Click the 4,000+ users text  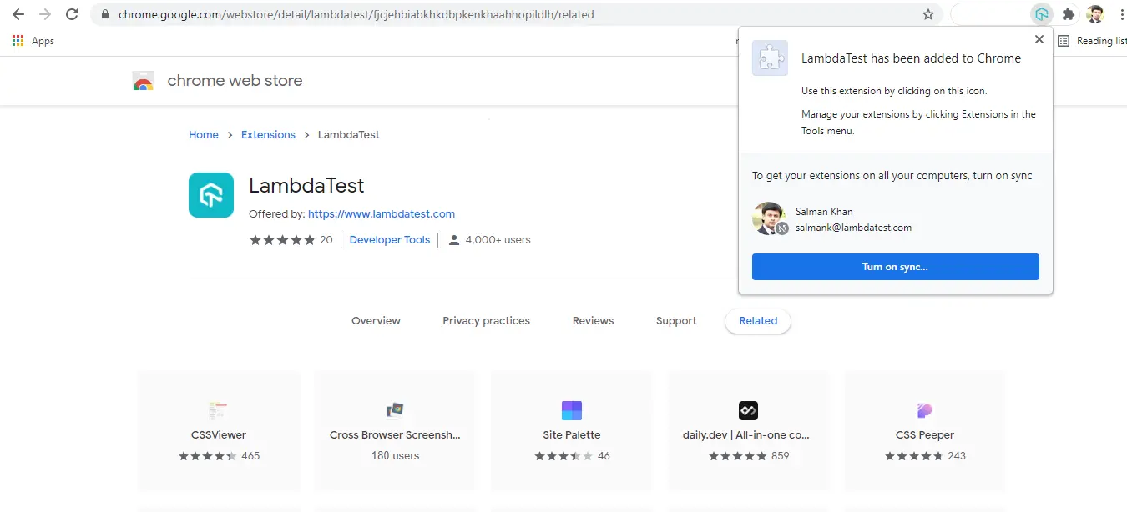coord(498,240)
